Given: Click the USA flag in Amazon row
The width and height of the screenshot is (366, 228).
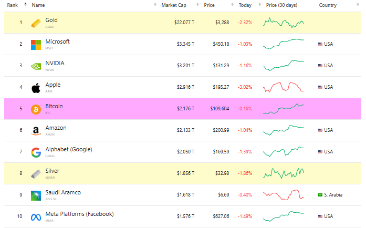Looking at the screenshot, I should [x=320, y=130].
